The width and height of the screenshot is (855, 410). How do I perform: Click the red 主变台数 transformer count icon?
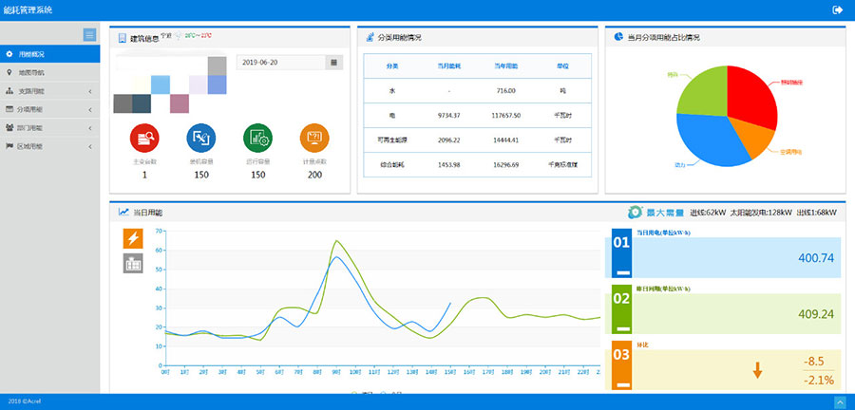coord(144,139)
